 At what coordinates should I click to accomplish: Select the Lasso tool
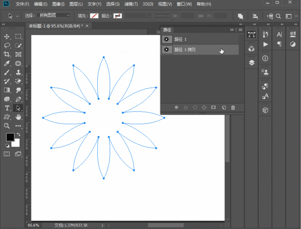point(7,46)
